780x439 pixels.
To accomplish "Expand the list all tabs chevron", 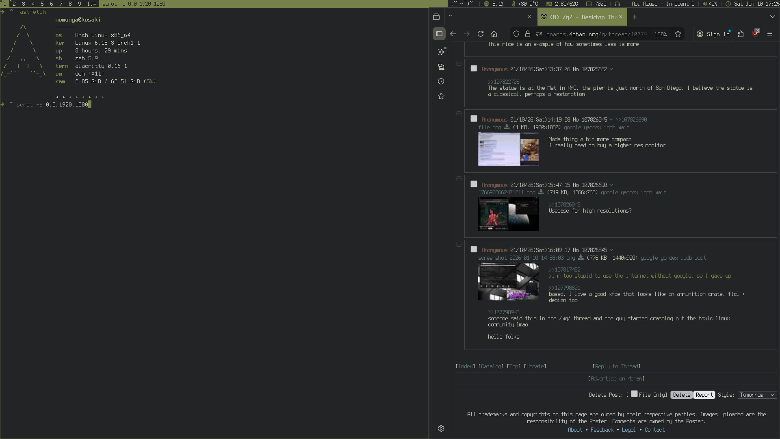I will click(772, 17).
